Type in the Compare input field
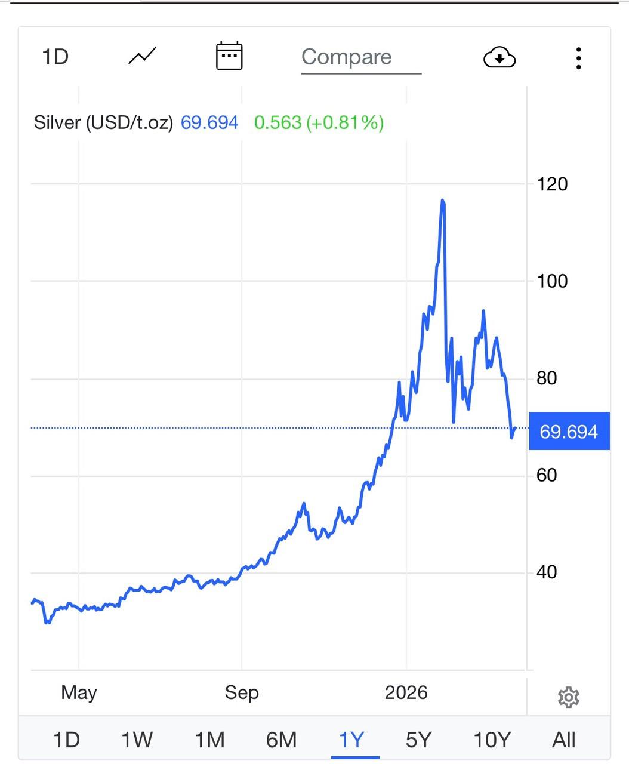 [360, 57]
